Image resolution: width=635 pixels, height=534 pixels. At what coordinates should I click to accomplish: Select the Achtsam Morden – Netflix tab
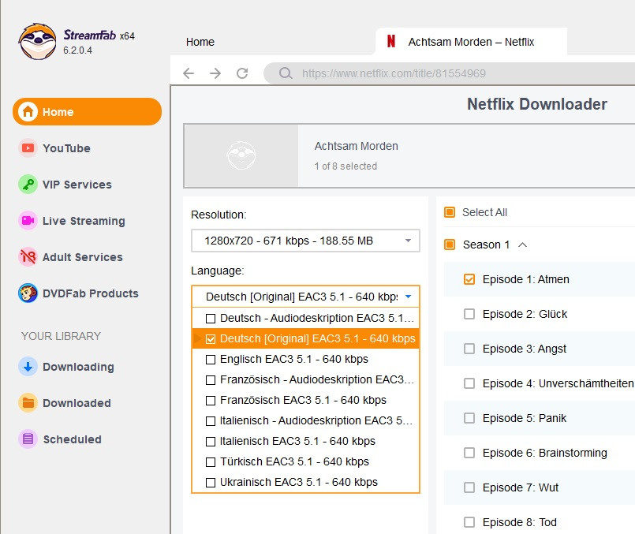470,42
